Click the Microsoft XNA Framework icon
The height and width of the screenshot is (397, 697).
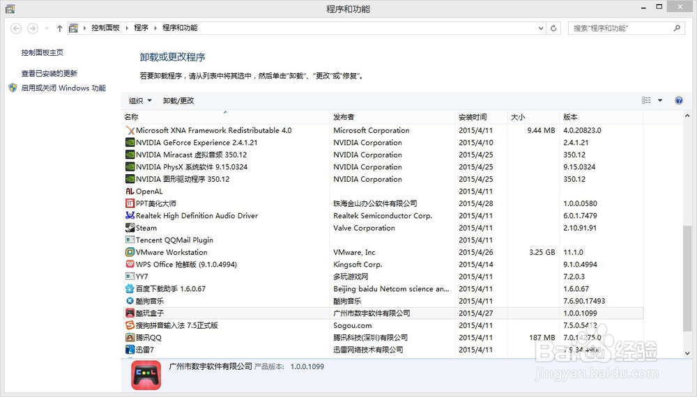tap(130, 130)
